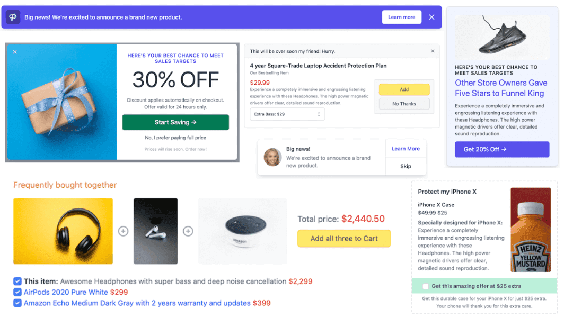Click the Get 20% Off button

[x=501, y=149]
